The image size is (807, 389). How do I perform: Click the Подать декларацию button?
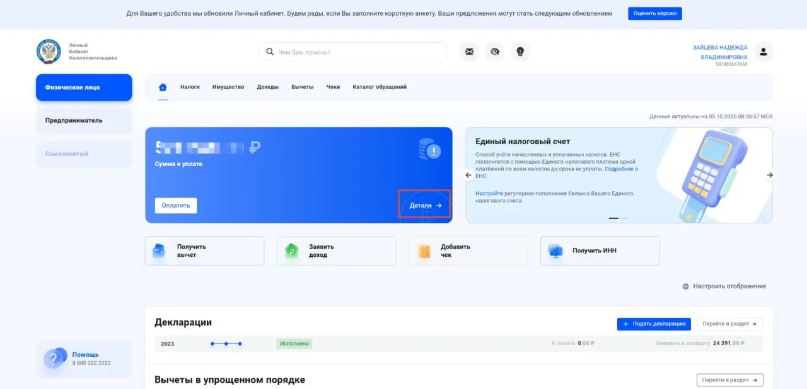point(654,324)
